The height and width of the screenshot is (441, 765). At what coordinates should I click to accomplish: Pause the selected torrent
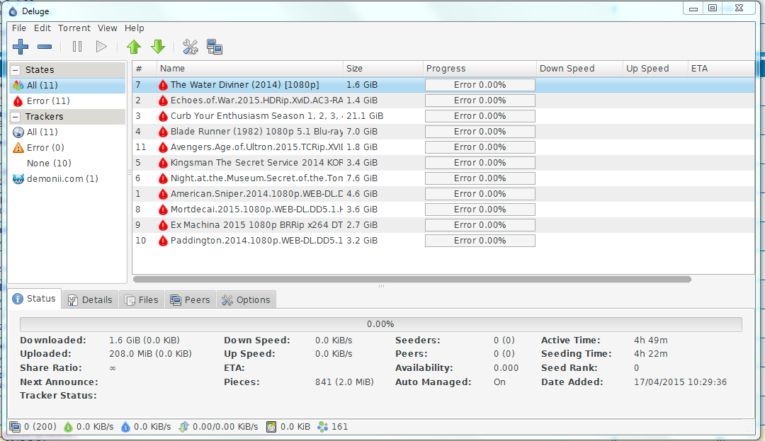77,47
